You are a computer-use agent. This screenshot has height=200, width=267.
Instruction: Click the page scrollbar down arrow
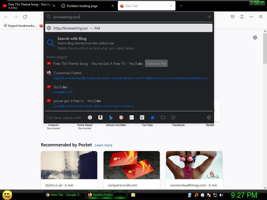coord(265,187)
